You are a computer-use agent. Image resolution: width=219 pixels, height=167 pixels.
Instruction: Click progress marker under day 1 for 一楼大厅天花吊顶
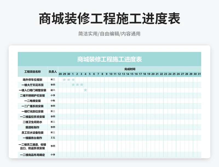pos(73,85)
